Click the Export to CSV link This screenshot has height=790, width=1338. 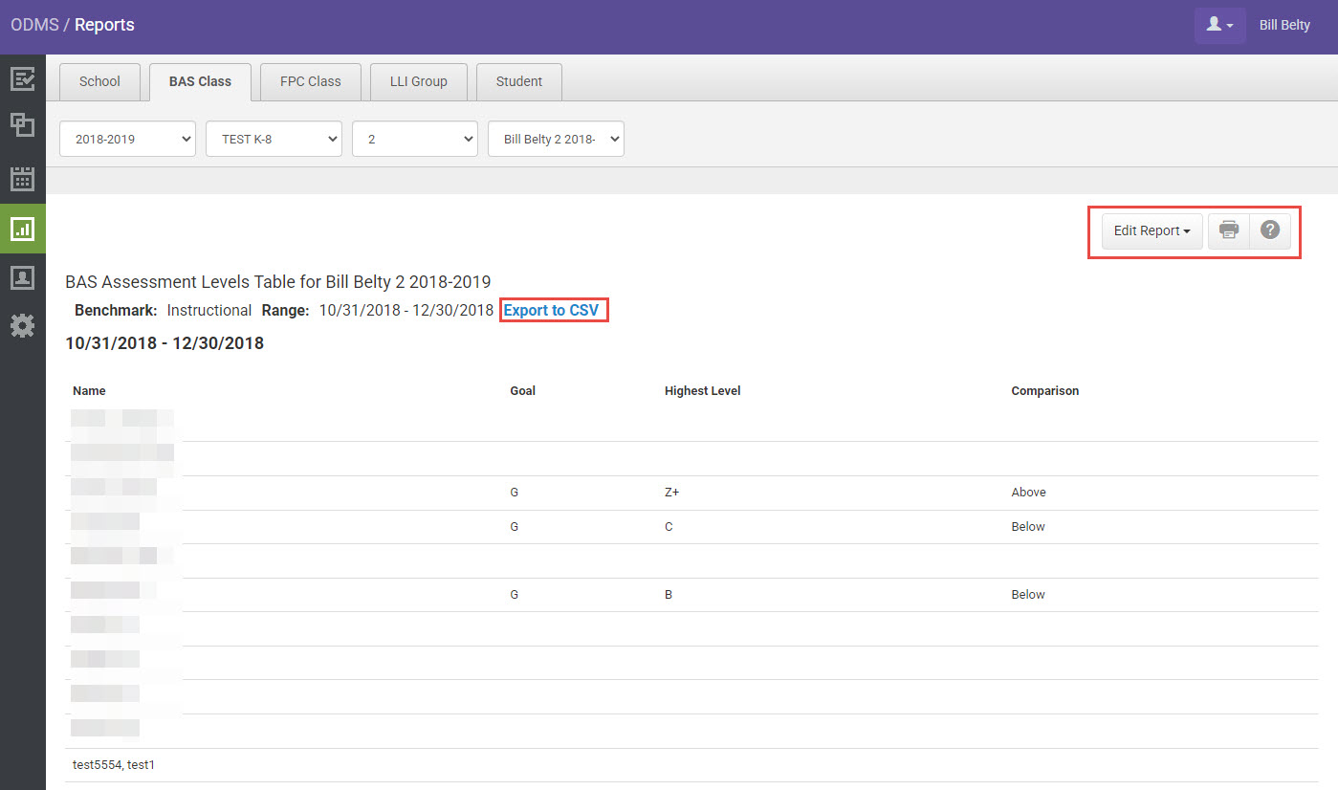(x=551, y=310)
